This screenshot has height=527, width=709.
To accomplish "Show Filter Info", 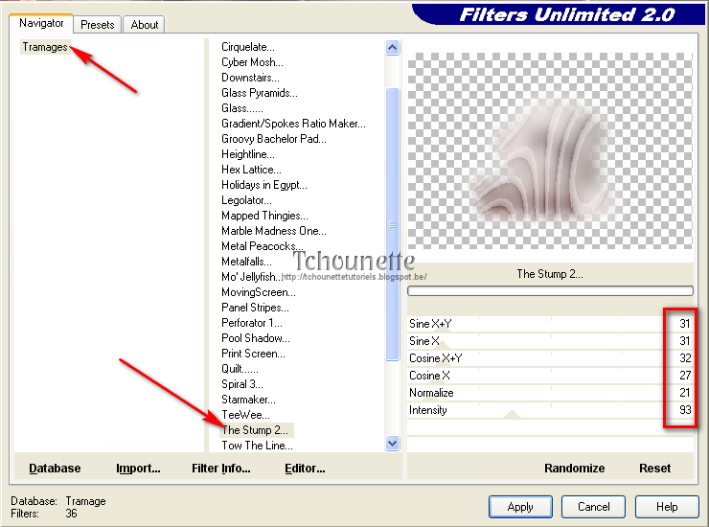I will (x=220, y=469).
